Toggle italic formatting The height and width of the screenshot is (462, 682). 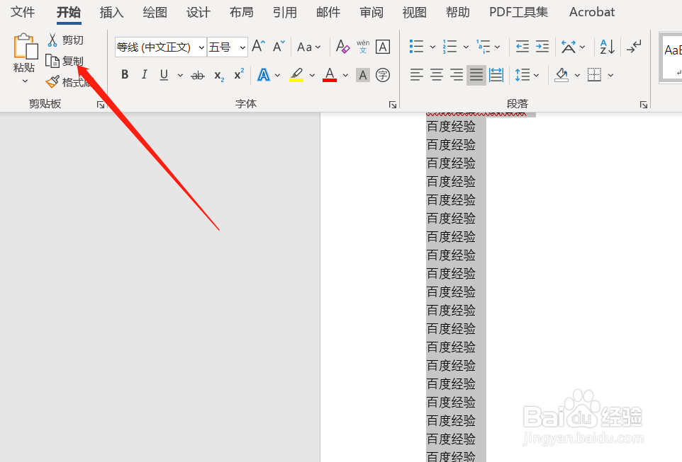(x=144, y=75)
